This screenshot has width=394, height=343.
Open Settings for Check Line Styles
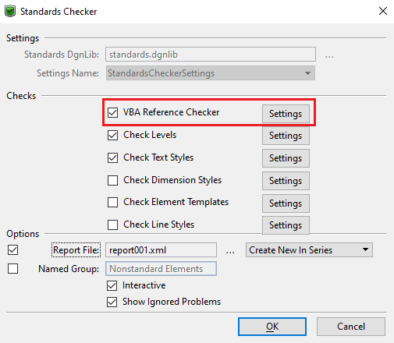286,225
